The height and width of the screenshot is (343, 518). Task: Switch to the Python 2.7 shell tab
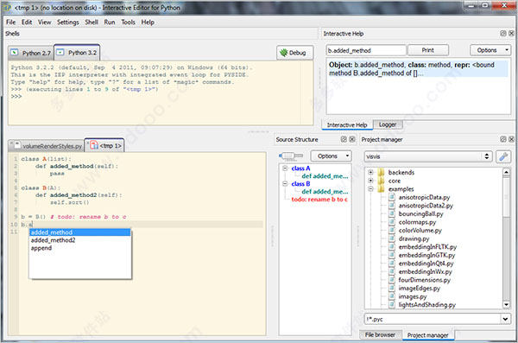[31, 53]
